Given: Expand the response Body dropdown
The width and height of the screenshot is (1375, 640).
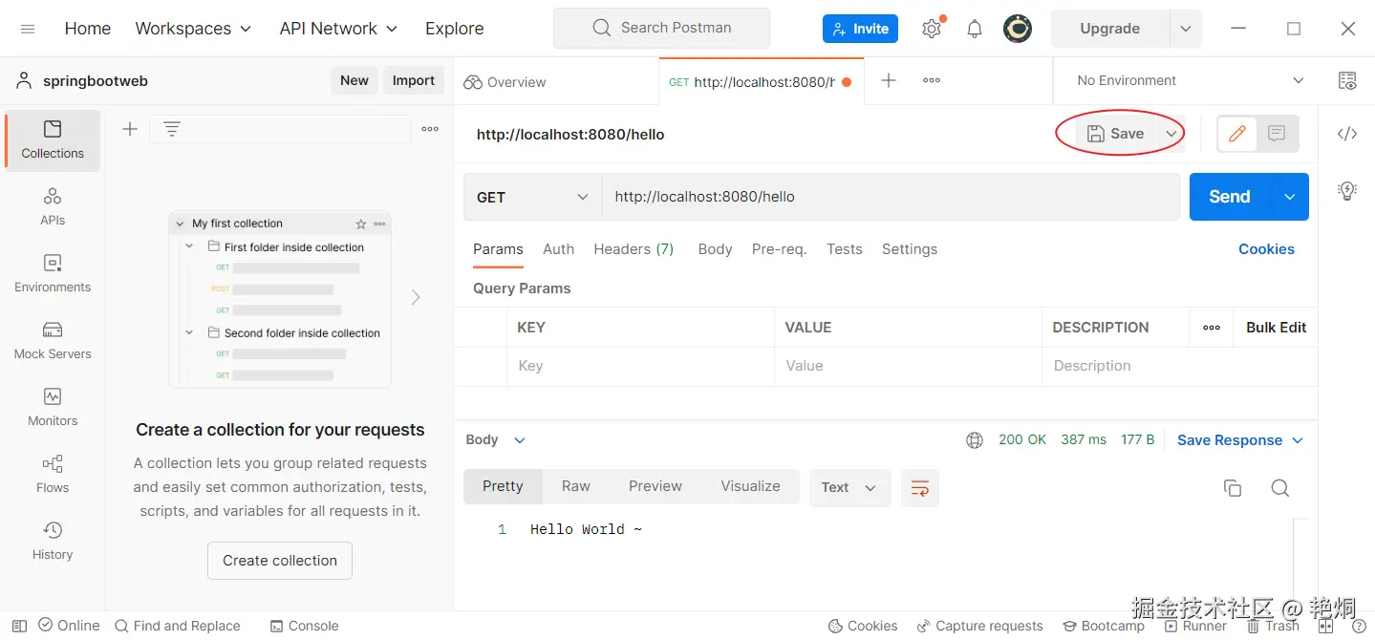Looking at the screenshot, I should (496, 440).
